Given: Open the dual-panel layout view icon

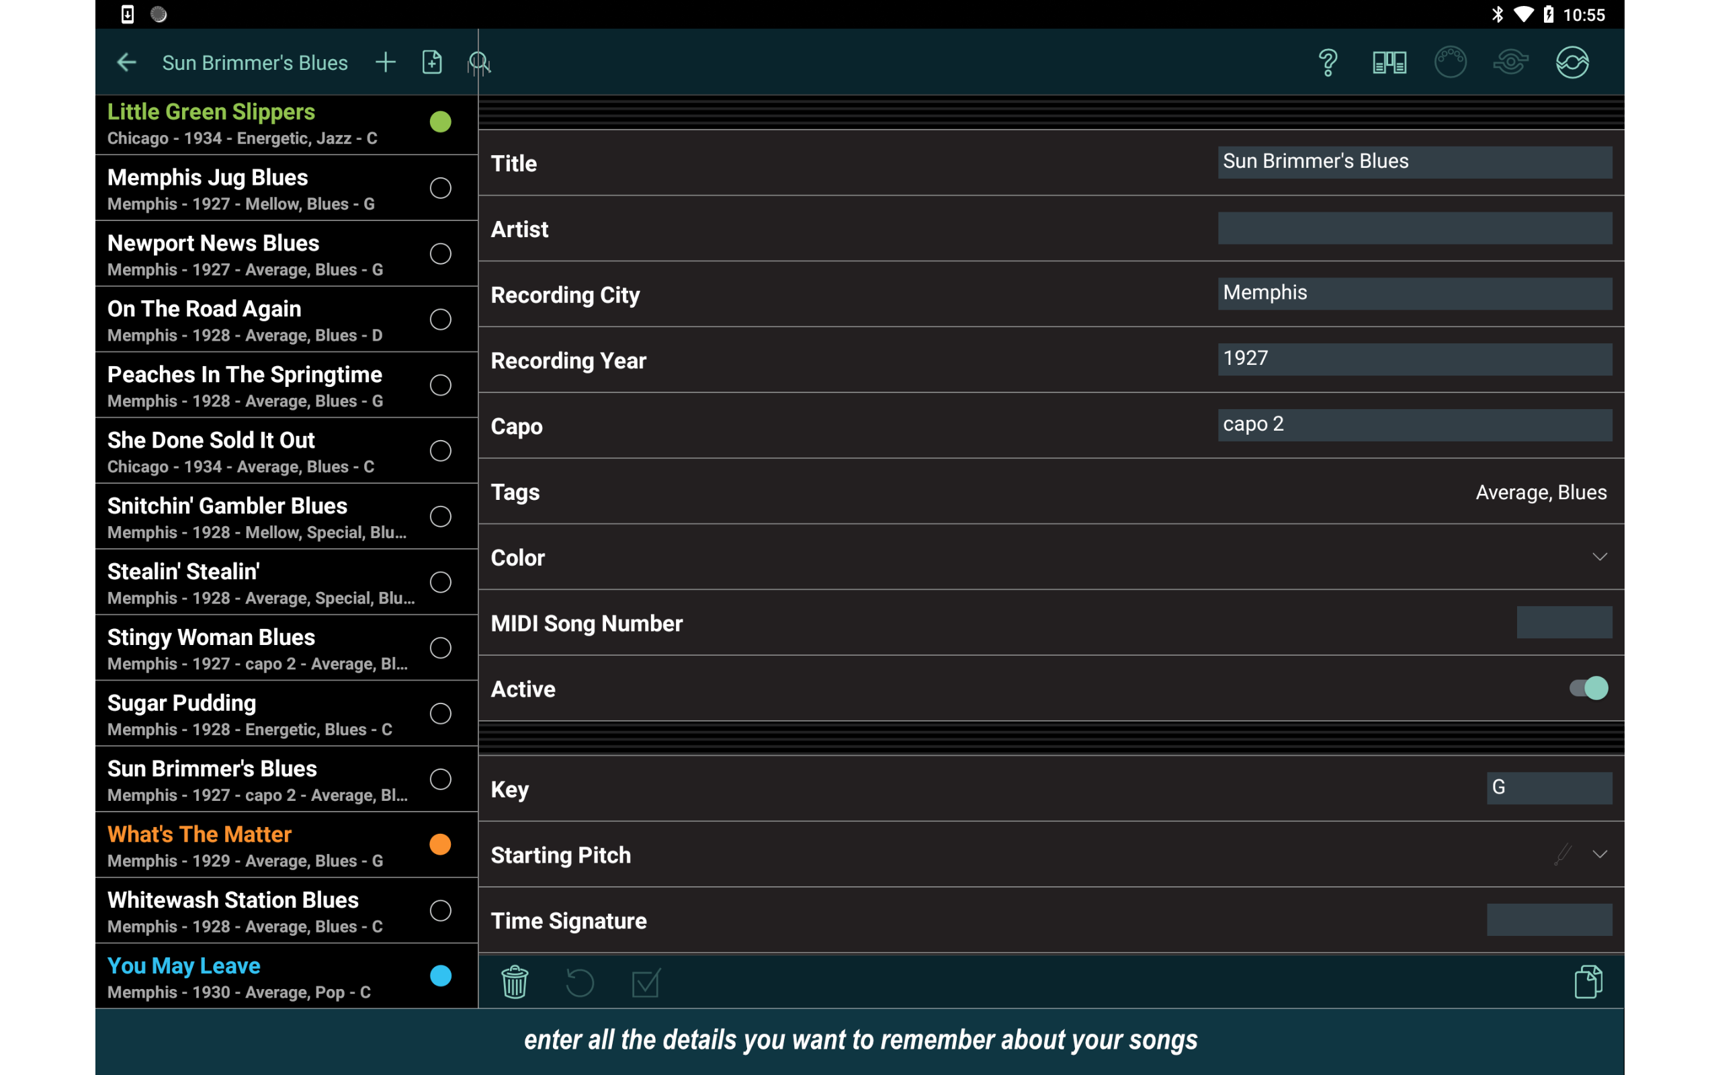Looking at the screenshot, I should 1387,62.
